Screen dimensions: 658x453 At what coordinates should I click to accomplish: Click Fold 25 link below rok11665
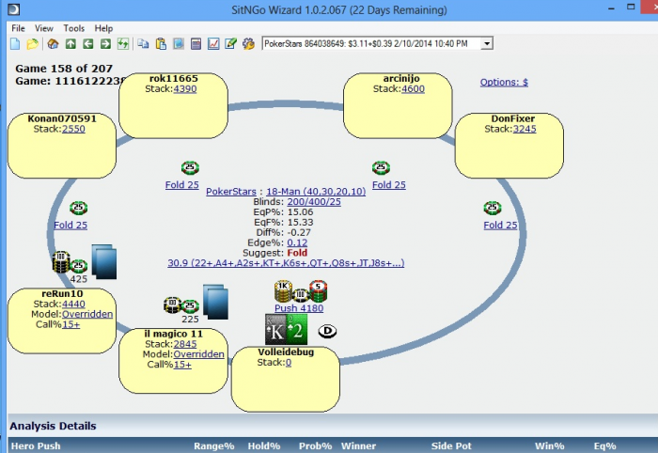click(x=181, y=185)
